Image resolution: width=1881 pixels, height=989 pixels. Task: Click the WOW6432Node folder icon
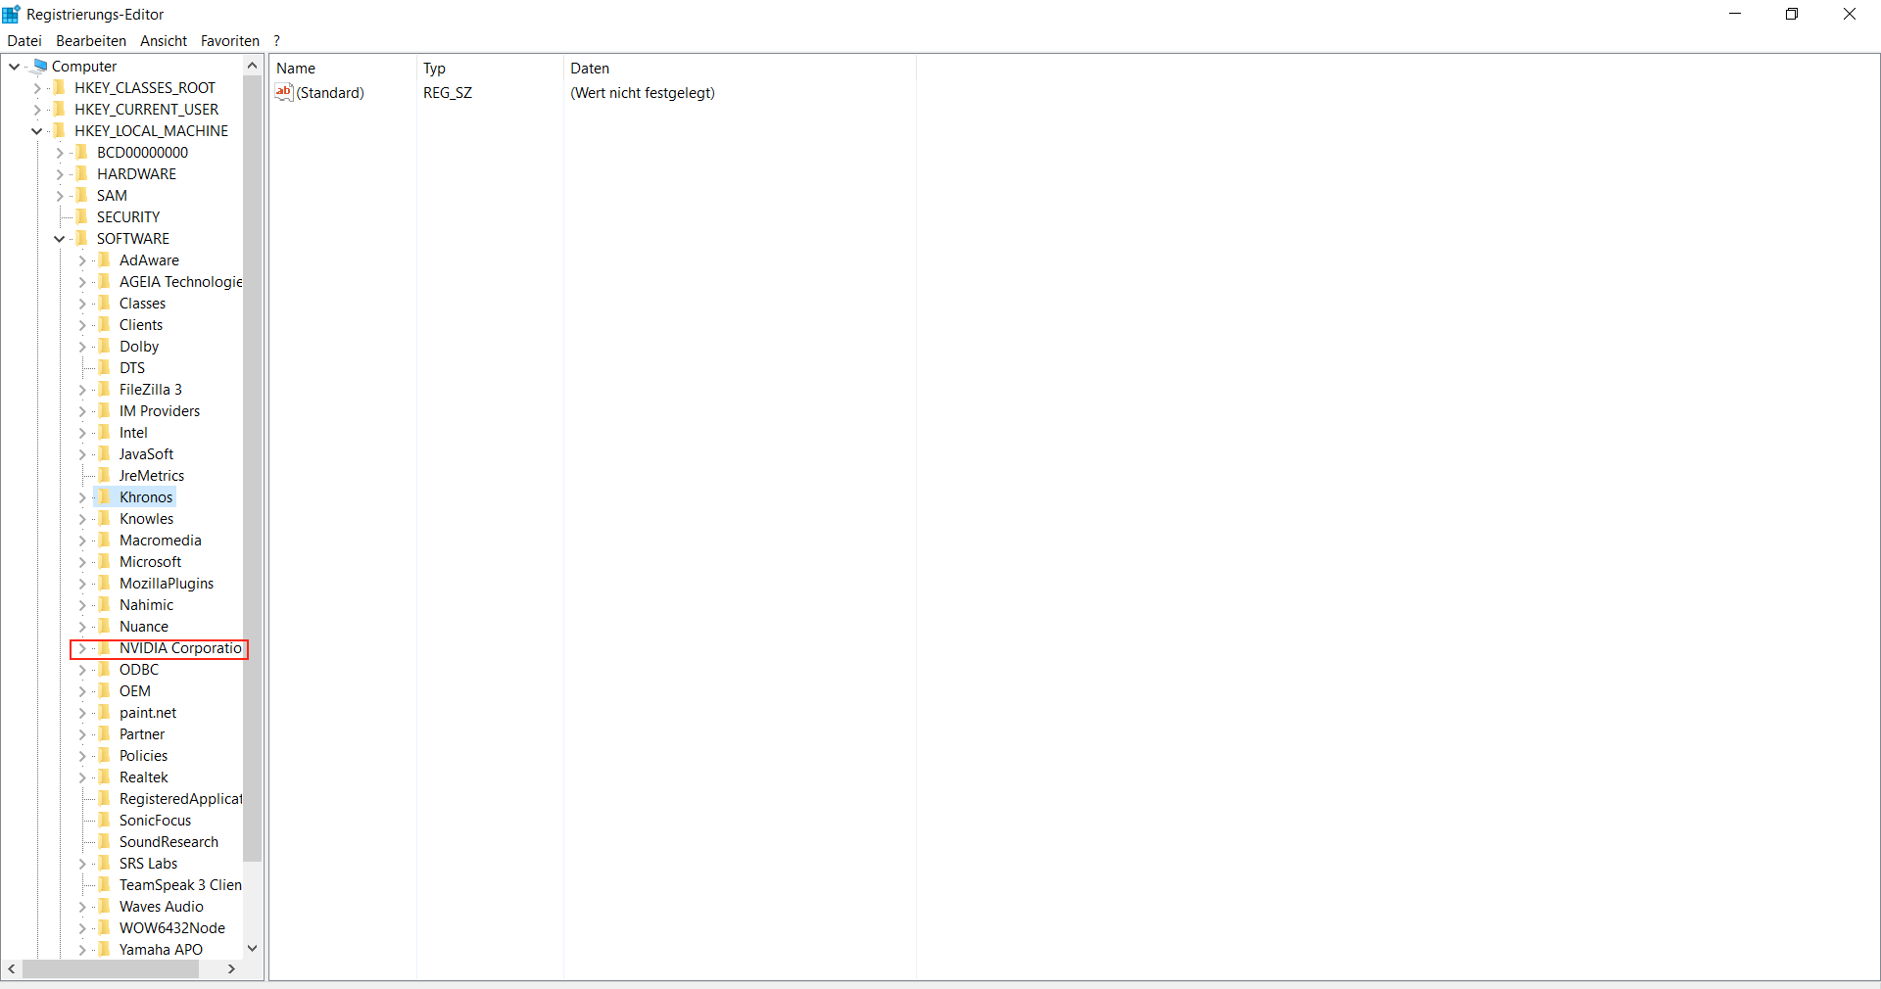click(105, 928)
